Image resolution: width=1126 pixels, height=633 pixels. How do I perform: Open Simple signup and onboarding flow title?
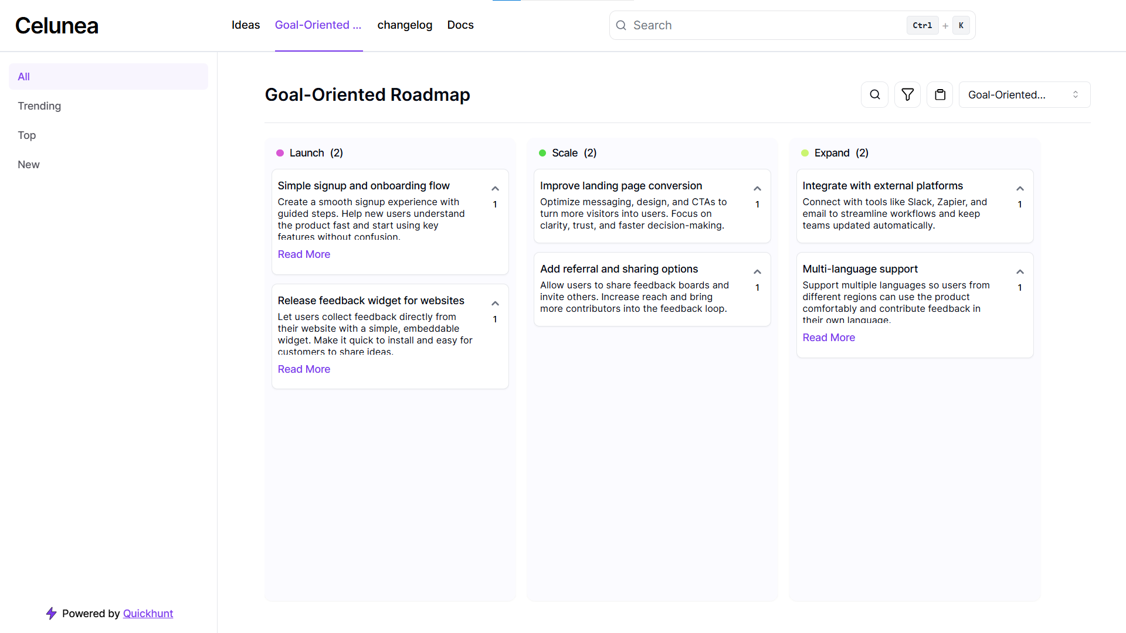tap(364, 186)
